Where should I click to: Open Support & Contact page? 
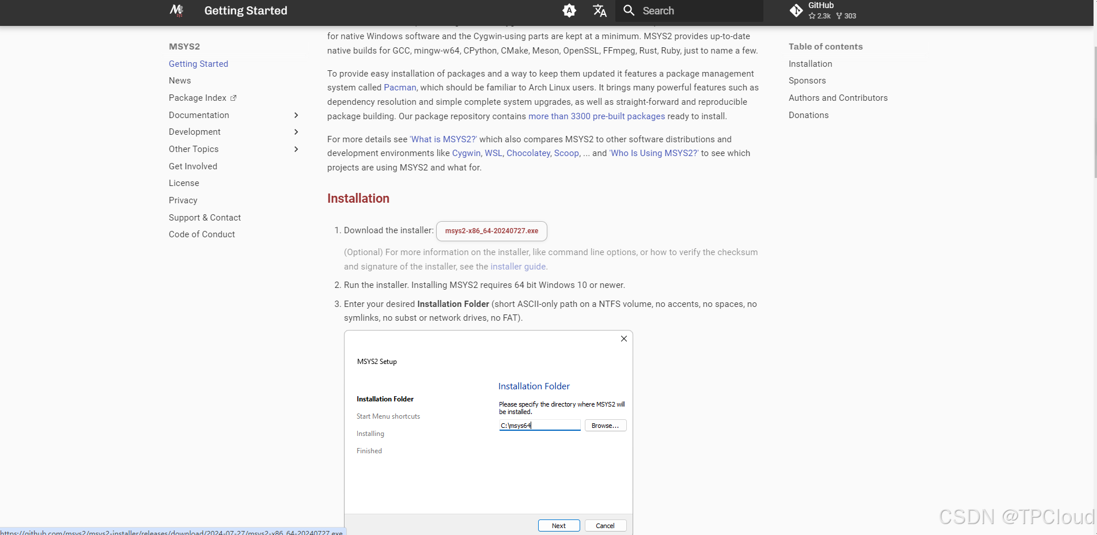tap(205, 218)
